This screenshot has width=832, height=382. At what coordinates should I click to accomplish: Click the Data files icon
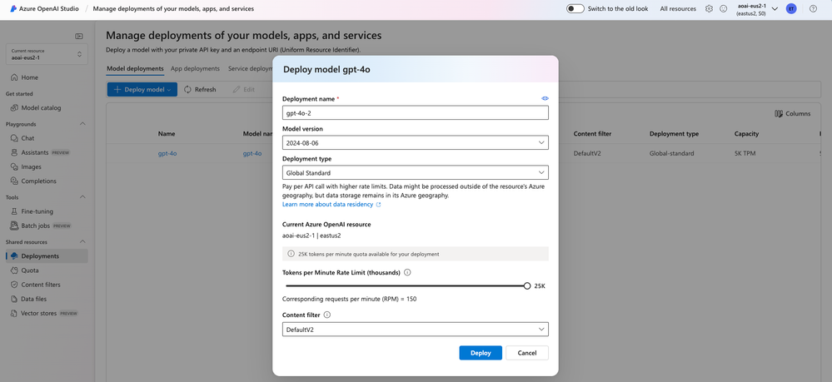pos(14,299)
